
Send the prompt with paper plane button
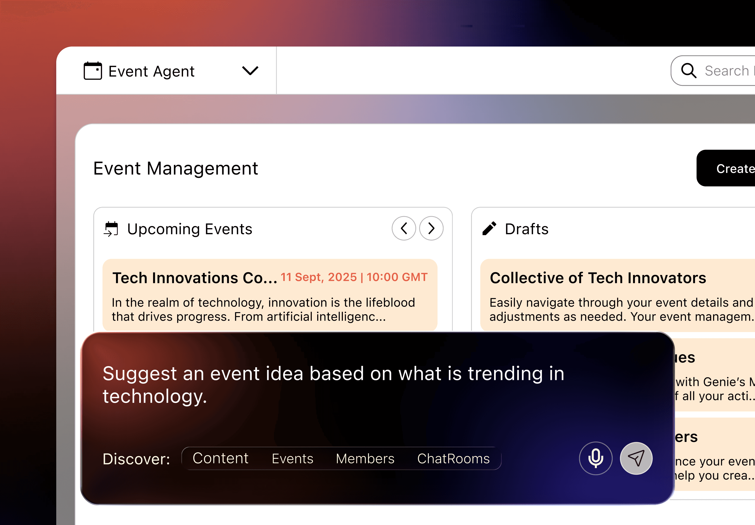click(x=636, y=458)
